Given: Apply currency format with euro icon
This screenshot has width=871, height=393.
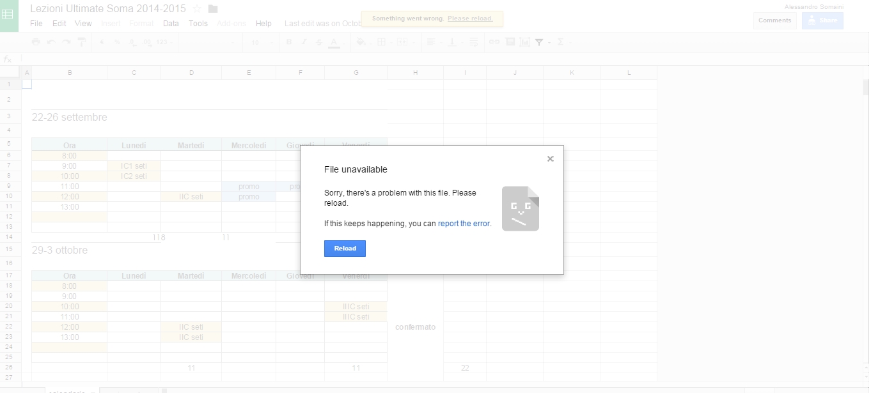Looking at the screenshot, I should pyautogui.click(x=103, y=42).
